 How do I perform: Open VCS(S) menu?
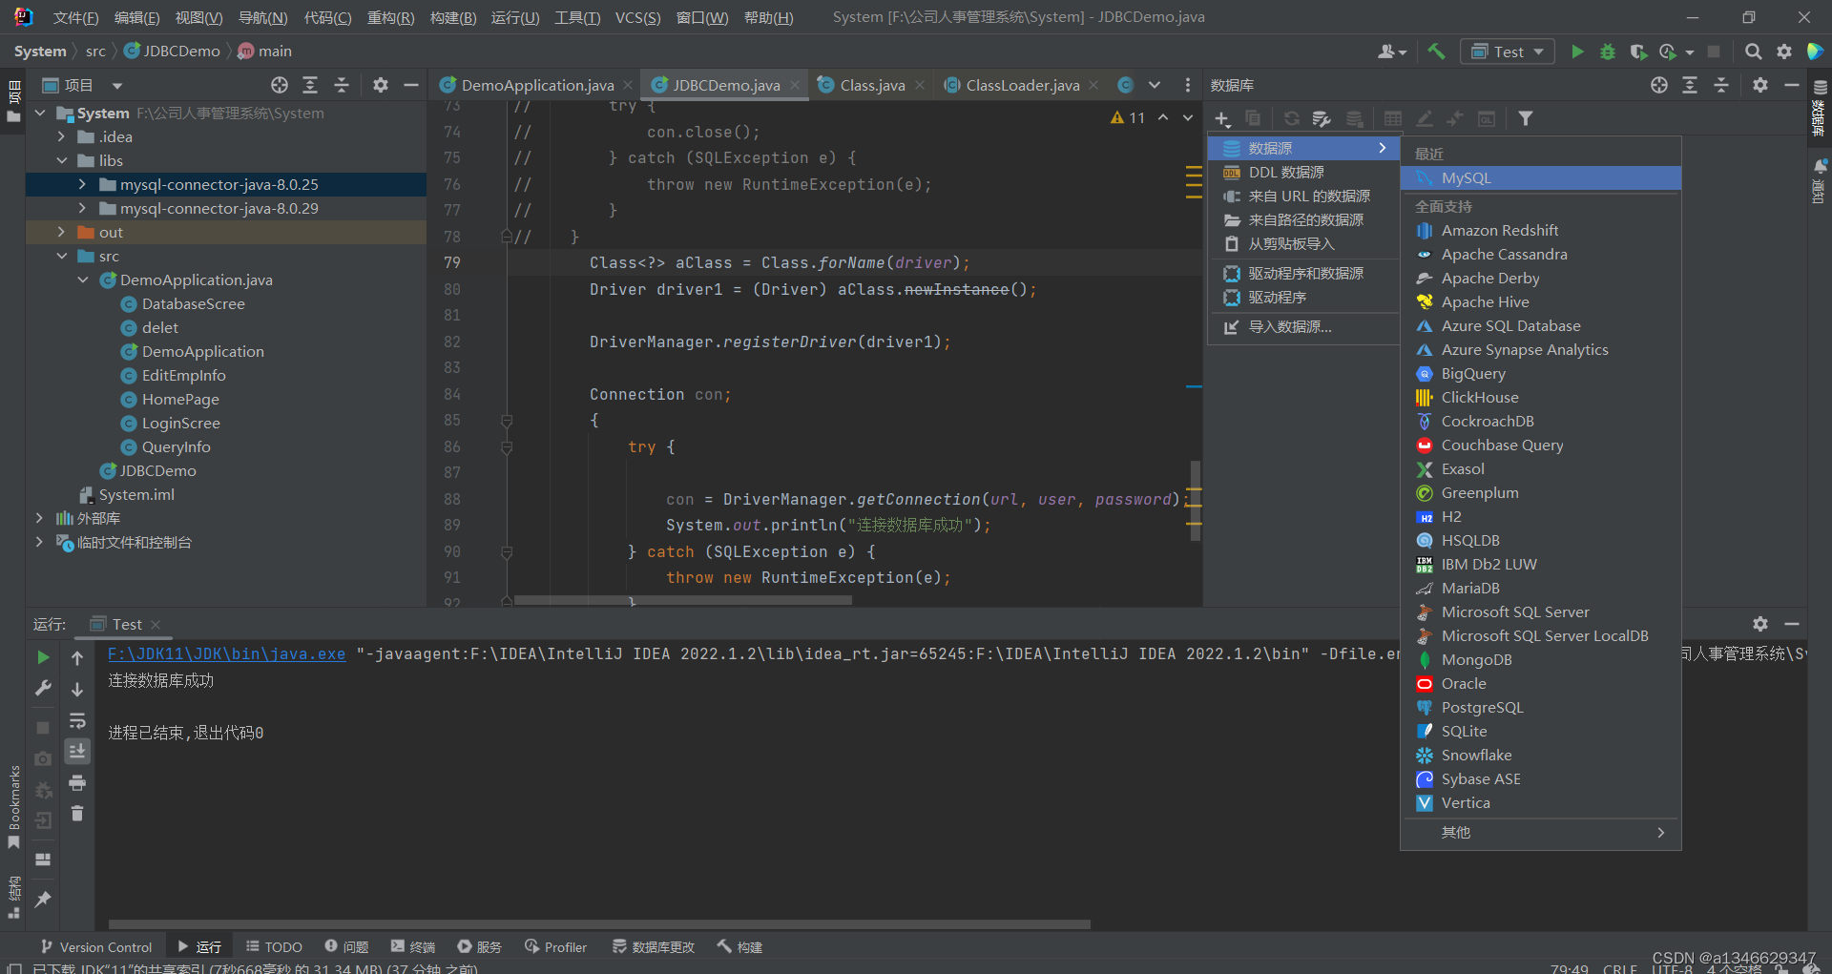point(637,17)
